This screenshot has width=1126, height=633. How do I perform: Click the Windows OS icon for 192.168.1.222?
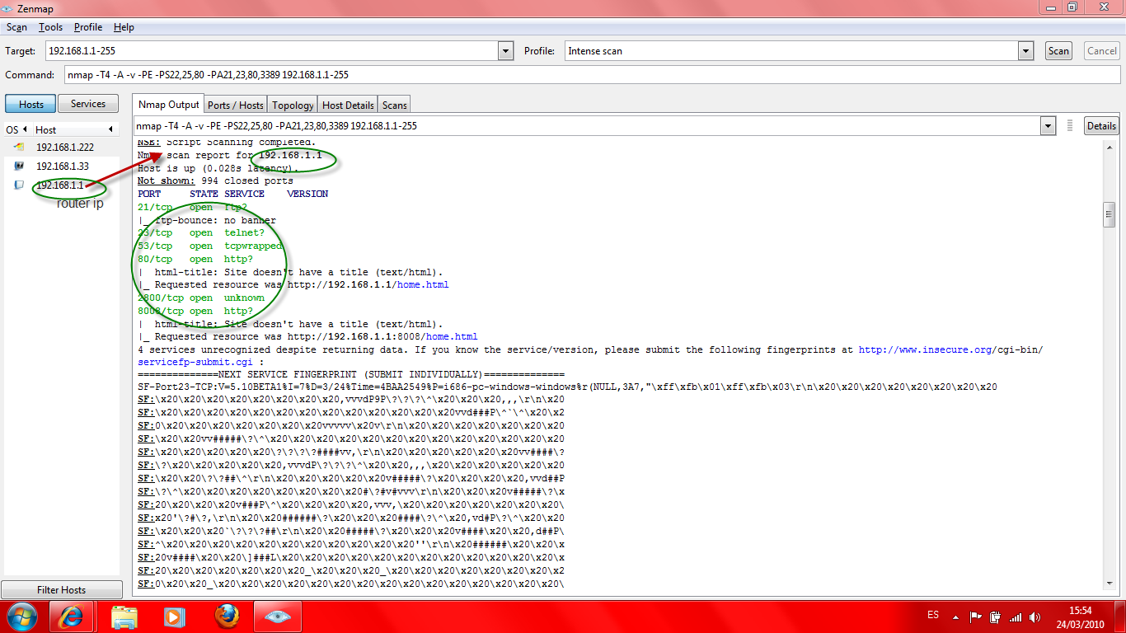(x=19, y=147)
